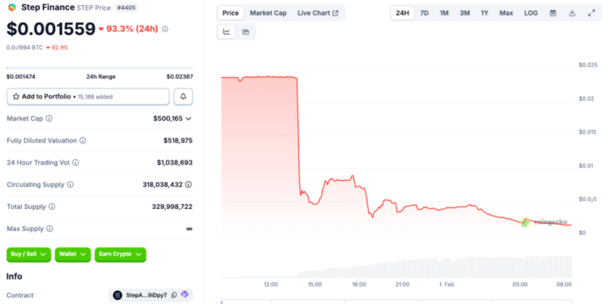Open the Live Chart external link
The image size is (608, 304).
pyautogui.click(x=318, y=13)
